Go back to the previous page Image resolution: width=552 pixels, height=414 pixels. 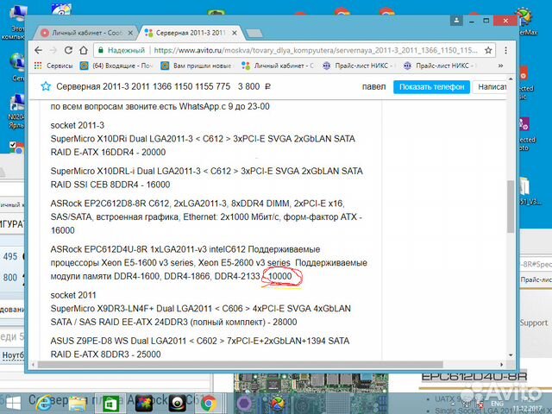(38, 50)
